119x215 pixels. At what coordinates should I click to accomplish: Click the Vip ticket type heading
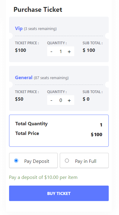pos(19,29)
